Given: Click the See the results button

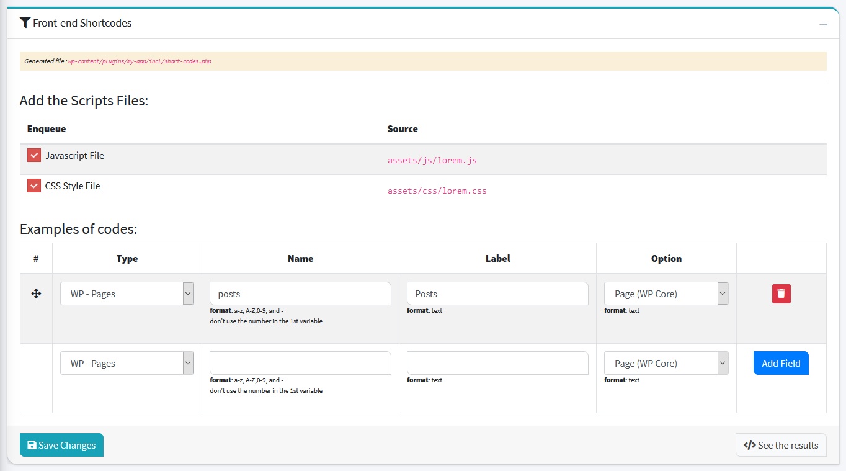Looking at the screenshot, I should point(780,445).
